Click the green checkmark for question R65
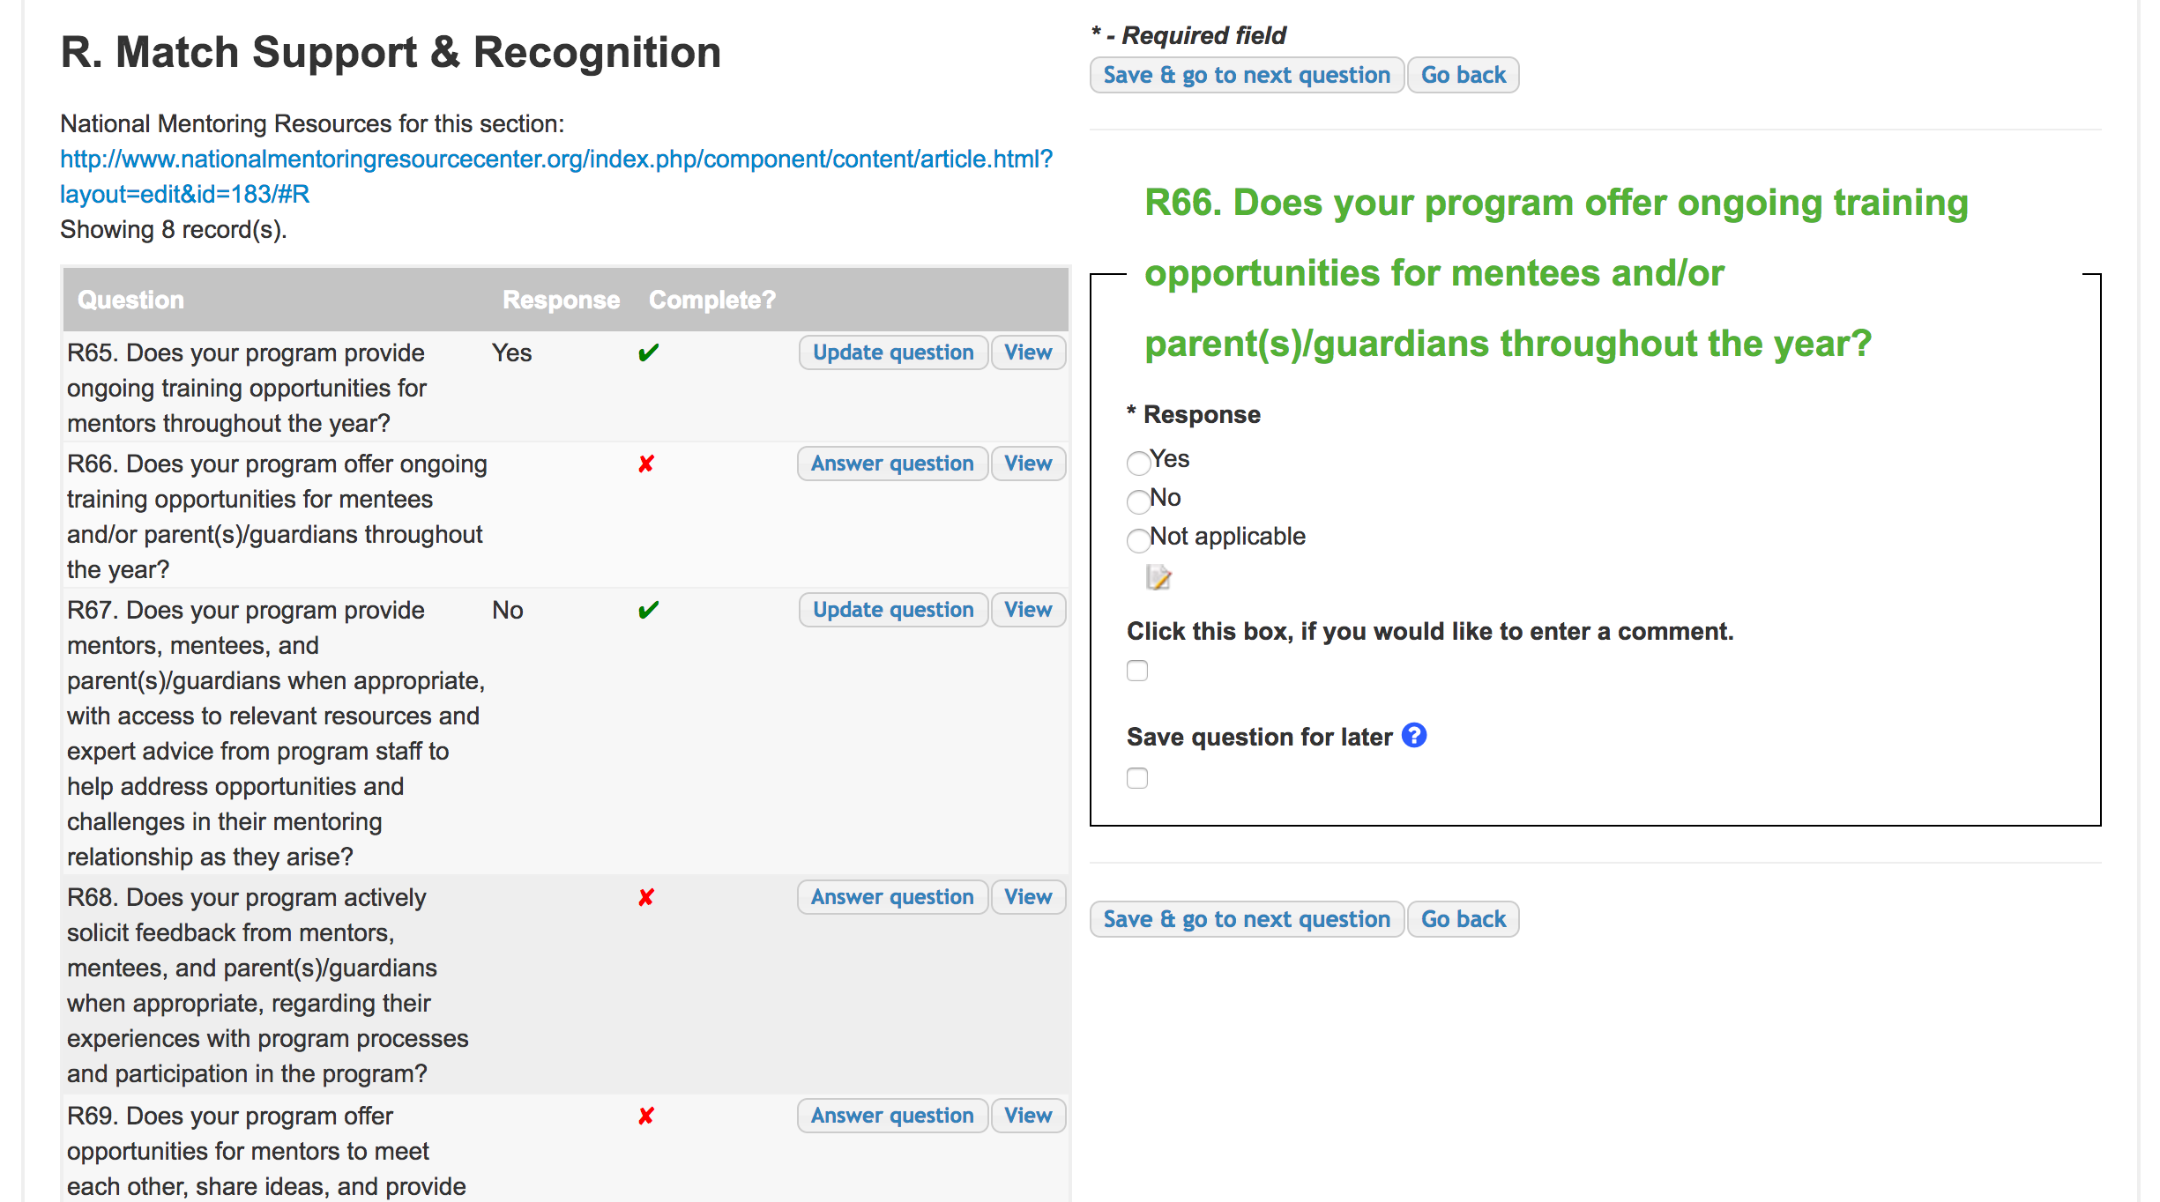2160x1202 pixels. tap(648, 353)
